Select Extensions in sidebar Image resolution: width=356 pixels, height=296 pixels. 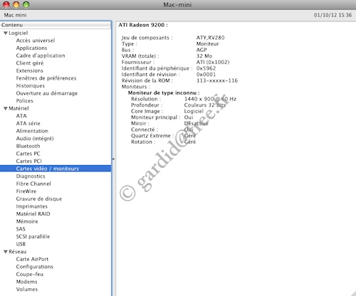pos(30,70)
